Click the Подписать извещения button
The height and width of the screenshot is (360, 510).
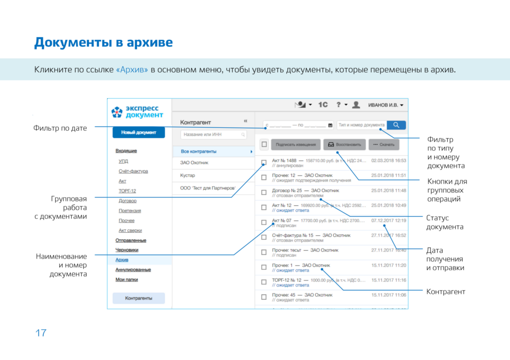click(x=296, y=145)
